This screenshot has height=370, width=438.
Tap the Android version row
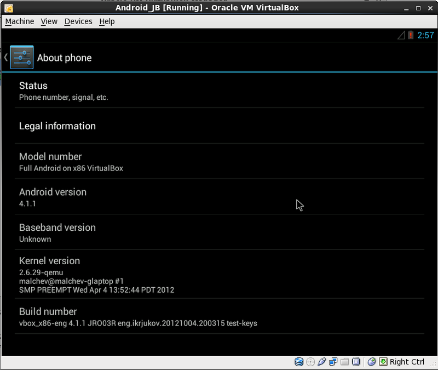(x=220, y=197)
